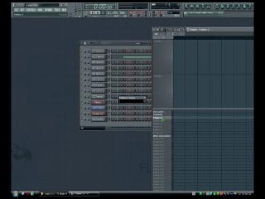Click the master volume slider in the top panel
Viewport: 265px width, 199px height.
[76, 10]
